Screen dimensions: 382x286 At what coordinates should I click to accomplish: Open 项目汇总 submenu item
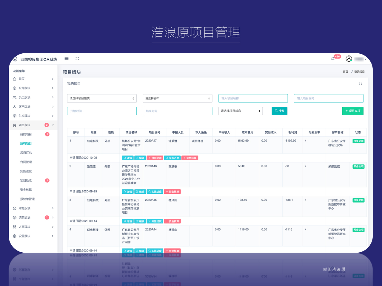coord(26,153)
